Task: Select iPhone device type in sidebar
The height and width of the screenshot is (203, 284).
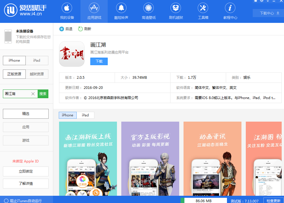Action: [x=14, y=60]
